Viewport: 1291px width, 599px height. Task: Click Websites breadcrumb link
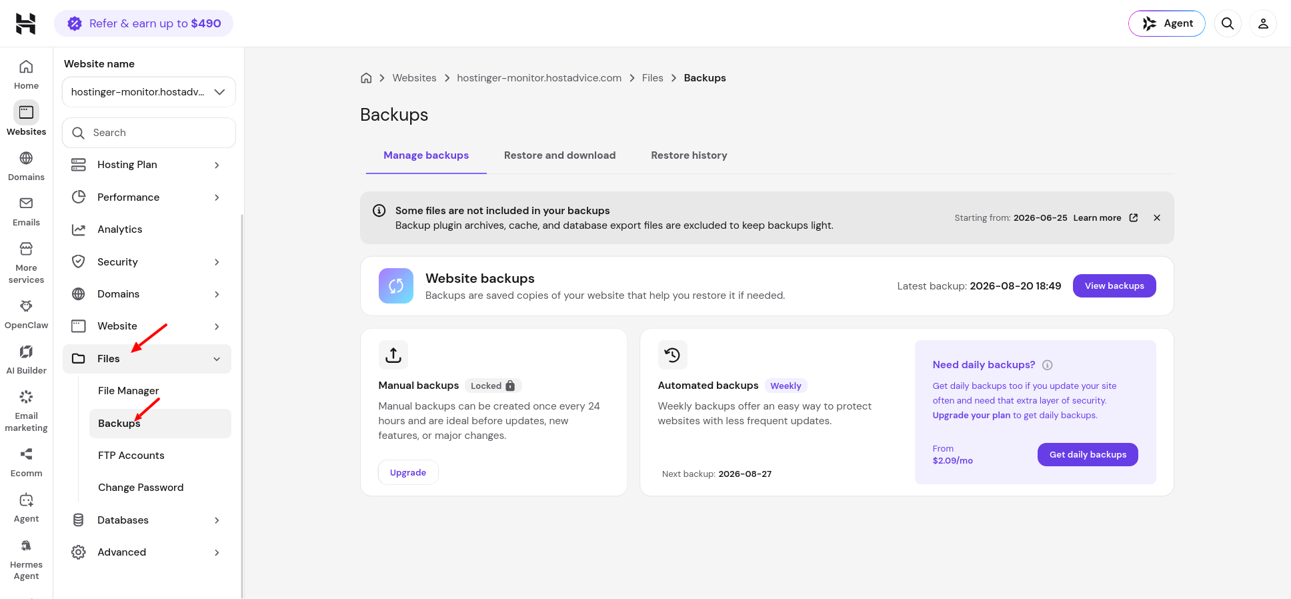[x=414, y=78]
